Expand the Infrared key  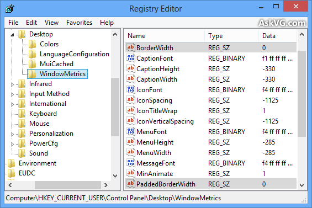[x=12, y=84]
